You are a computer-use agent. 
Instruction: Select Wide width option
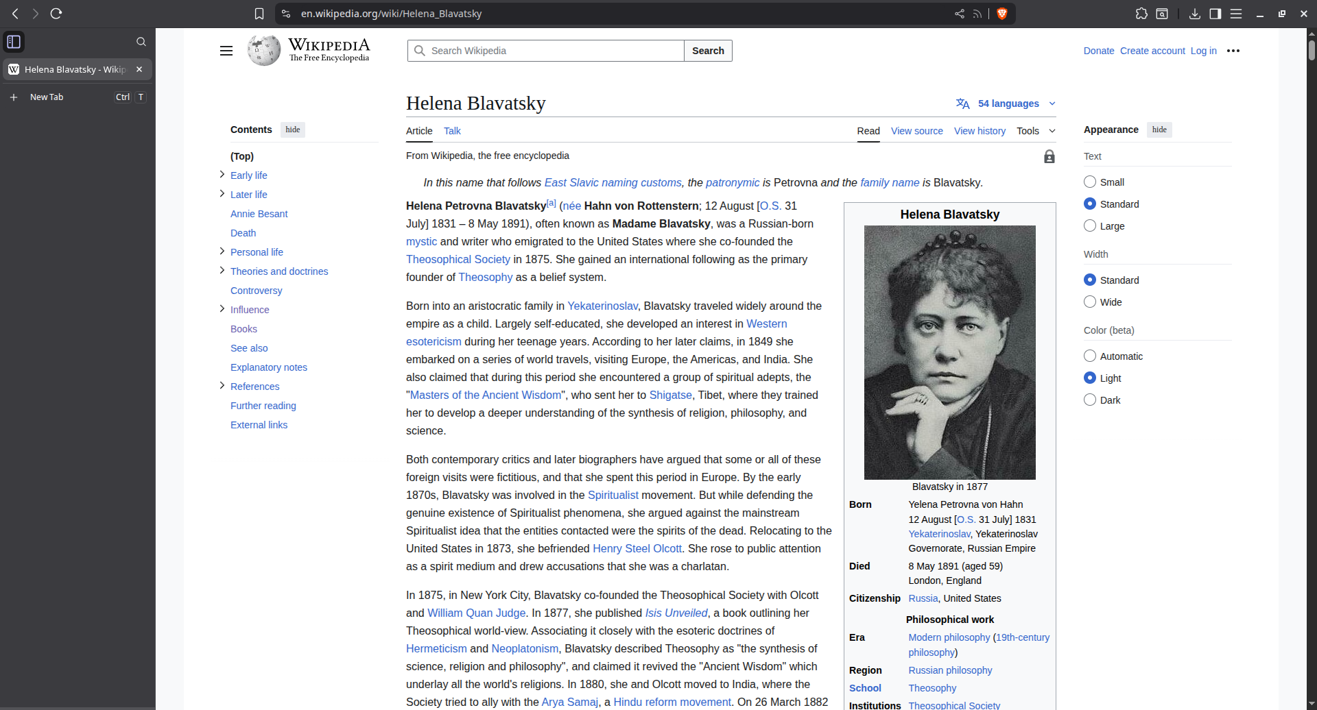(x=1090, y=302)
